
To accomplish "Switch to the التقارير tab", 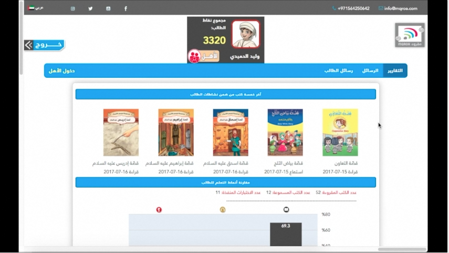I will click(x=395, y=70).
